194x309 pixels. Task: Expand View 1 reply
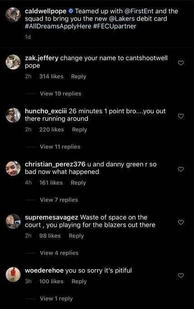(56, 299)
